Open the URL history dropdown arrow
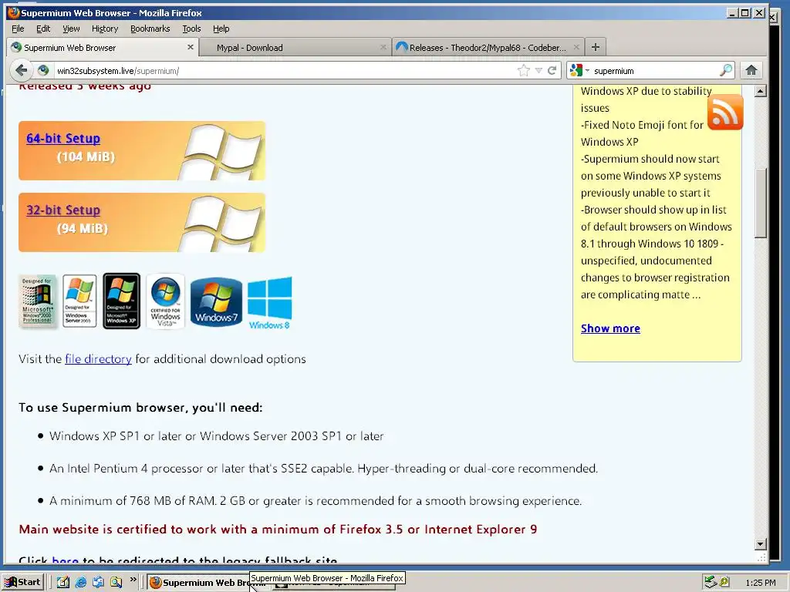The width and height of the screenshot is (790, 592). [538, 70]
